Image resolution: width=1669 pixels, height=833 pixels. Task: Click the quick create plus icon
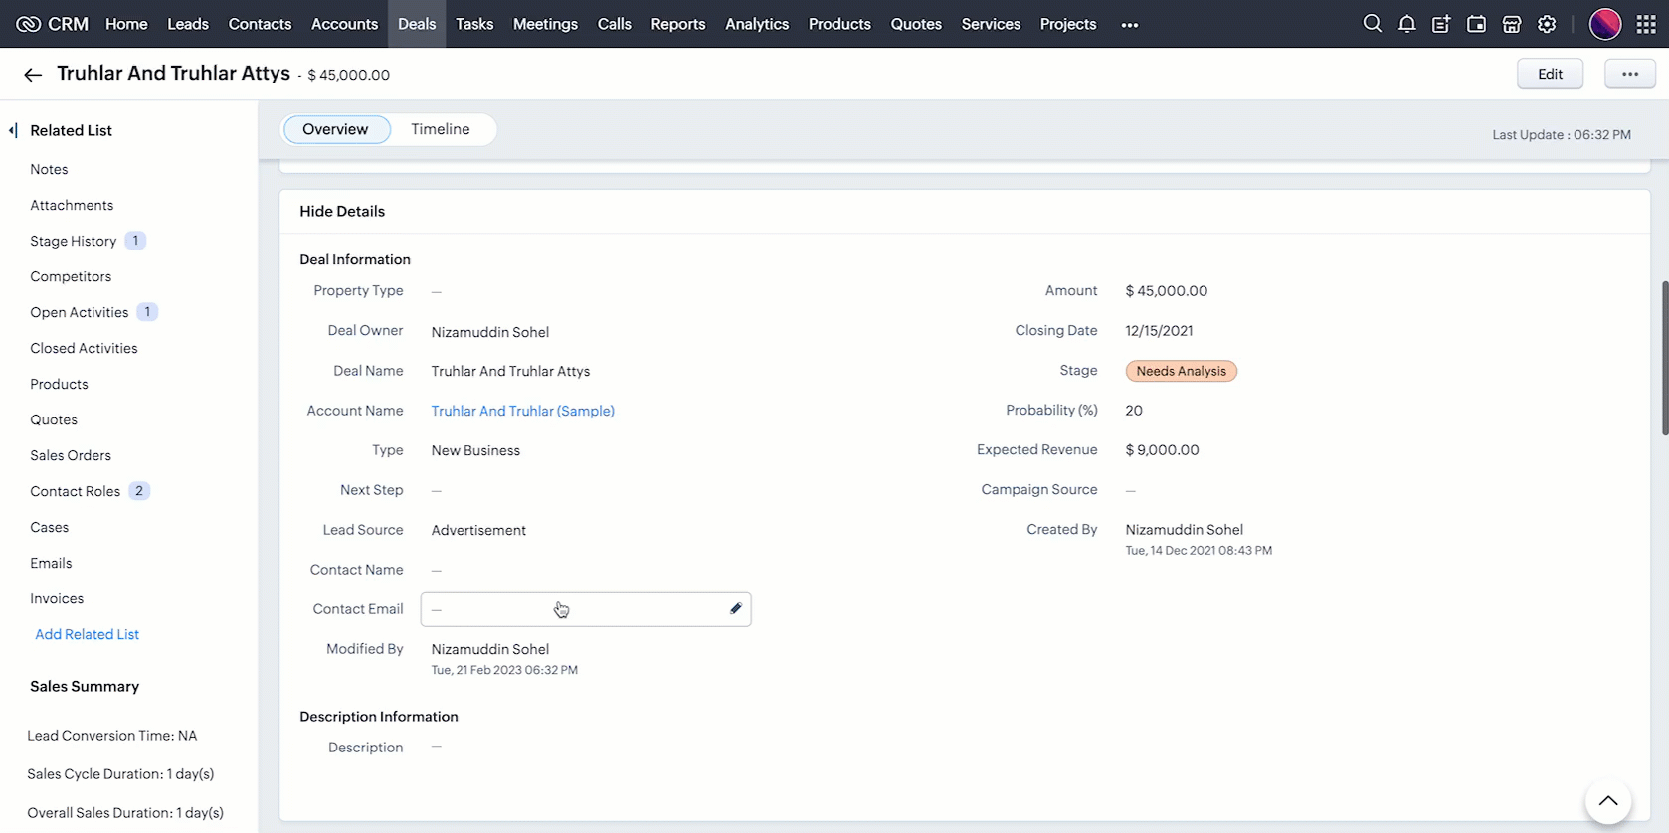(1441, 24)
